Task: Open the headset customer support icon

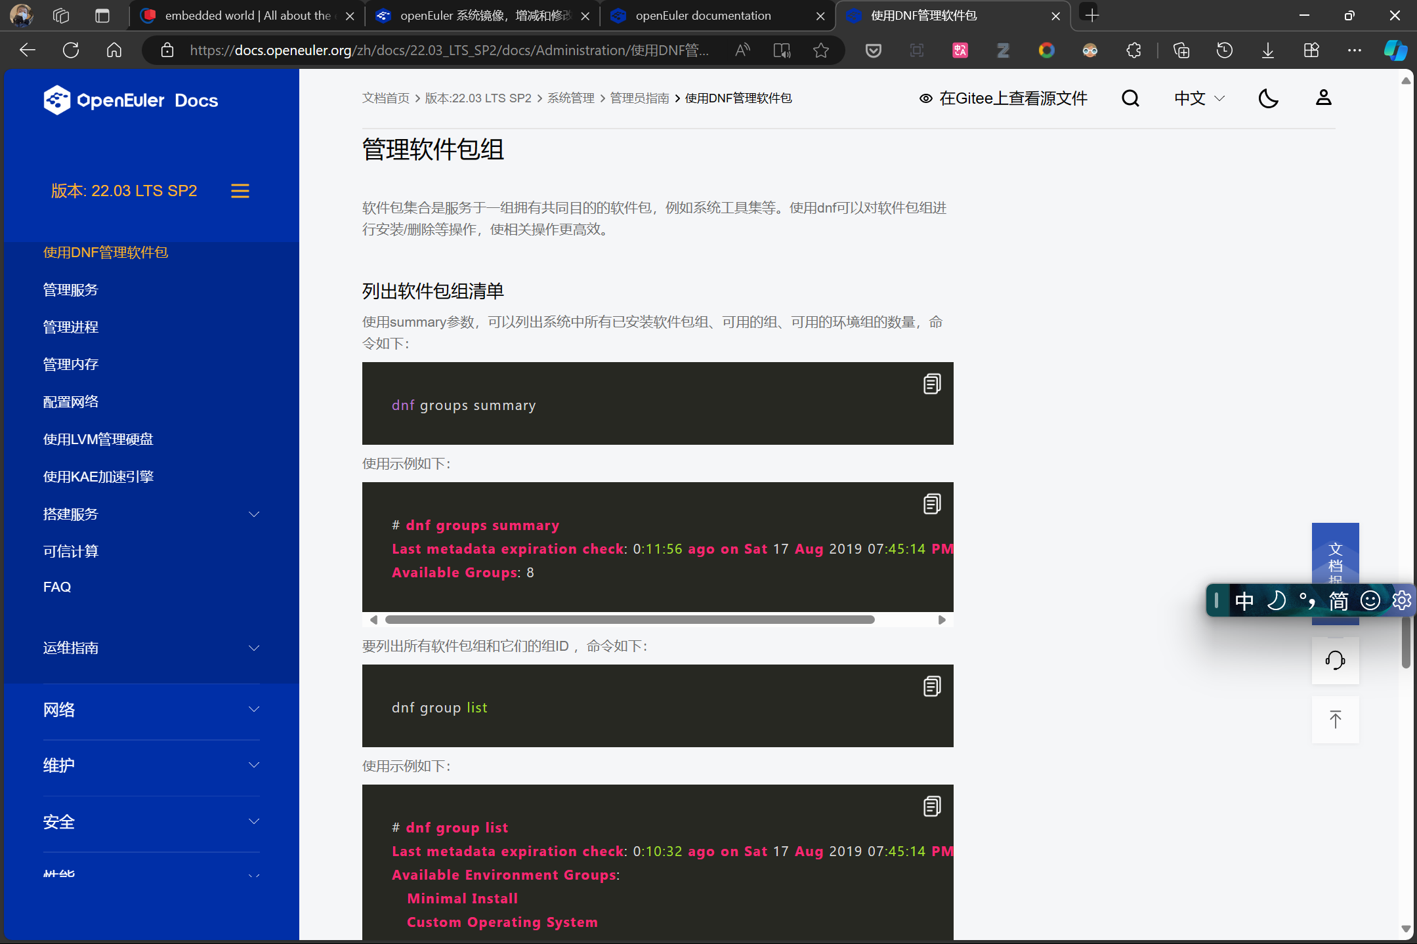Action: [x=1335, y=660]
